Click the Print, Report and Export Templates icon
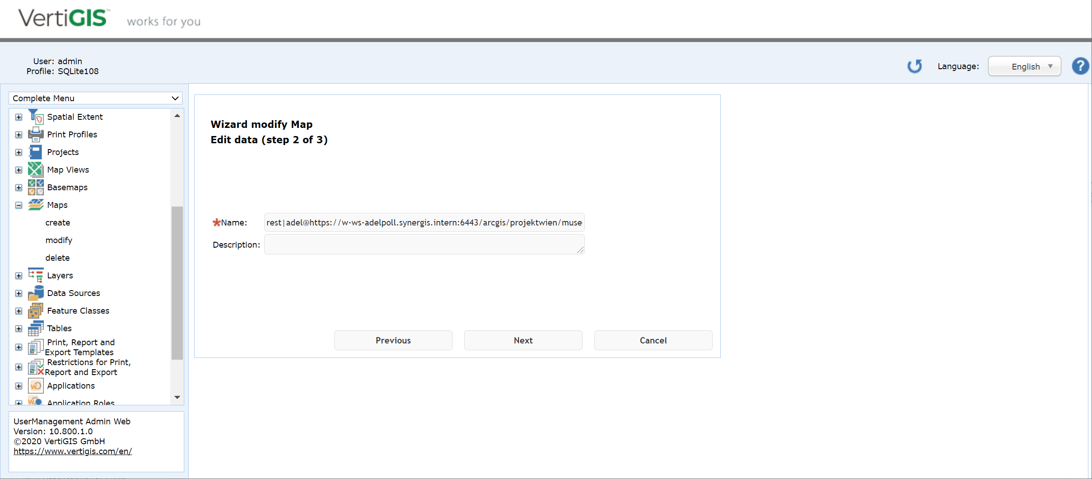This screenshot has width=1092, height=479. [x=36, y=347]
